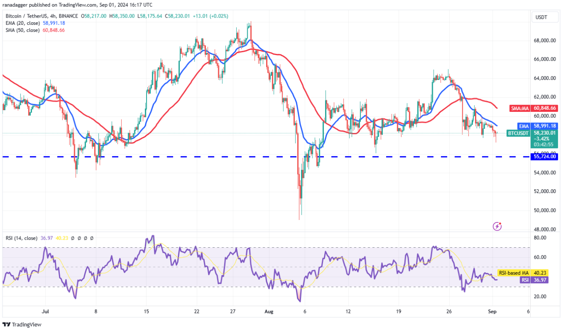Click the green BTCUSDT price label with countdown
This screenshot has height=331, width=563.
coord(533,139)
